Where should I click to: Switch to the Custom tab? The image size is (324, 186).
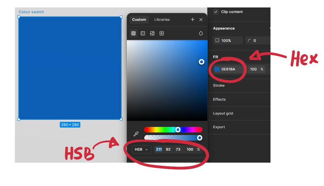tap(139, 19)
